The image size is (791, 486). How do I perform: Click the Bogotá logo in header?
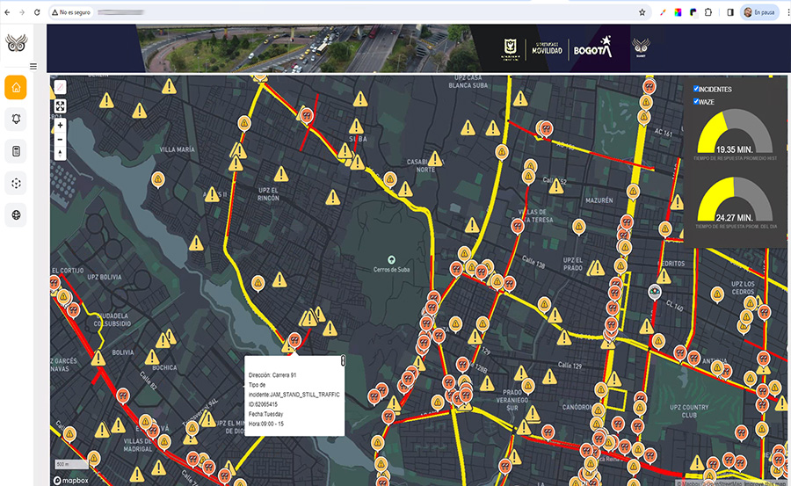click(x=593, y=47)
